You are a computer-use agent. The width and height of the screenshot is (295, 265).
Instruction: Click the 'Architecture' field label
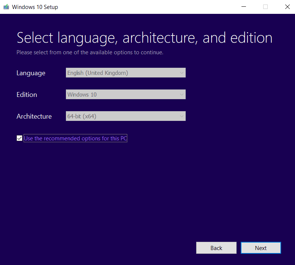coord(34,116)
